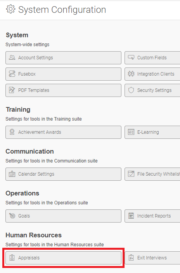
Task: Click the File Security Whitelist checkmark icon
Action: click(x=131, y=174)
